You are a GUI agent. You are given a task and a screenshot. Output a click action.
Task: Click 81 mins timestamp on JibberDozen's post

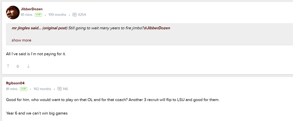pyautogui.click(x=27, y=15)
